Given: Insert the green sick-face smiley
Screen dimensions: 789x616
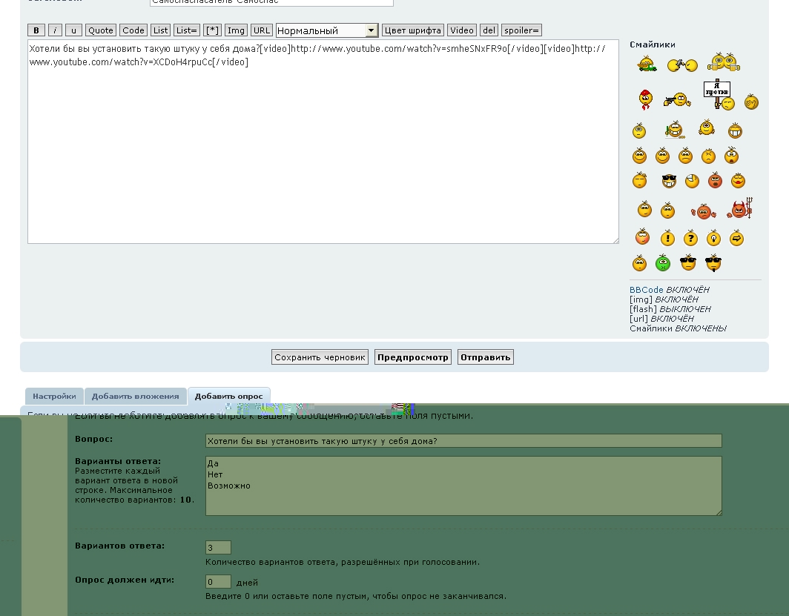Looking at the screenshot, I should [x=662, y=263].
